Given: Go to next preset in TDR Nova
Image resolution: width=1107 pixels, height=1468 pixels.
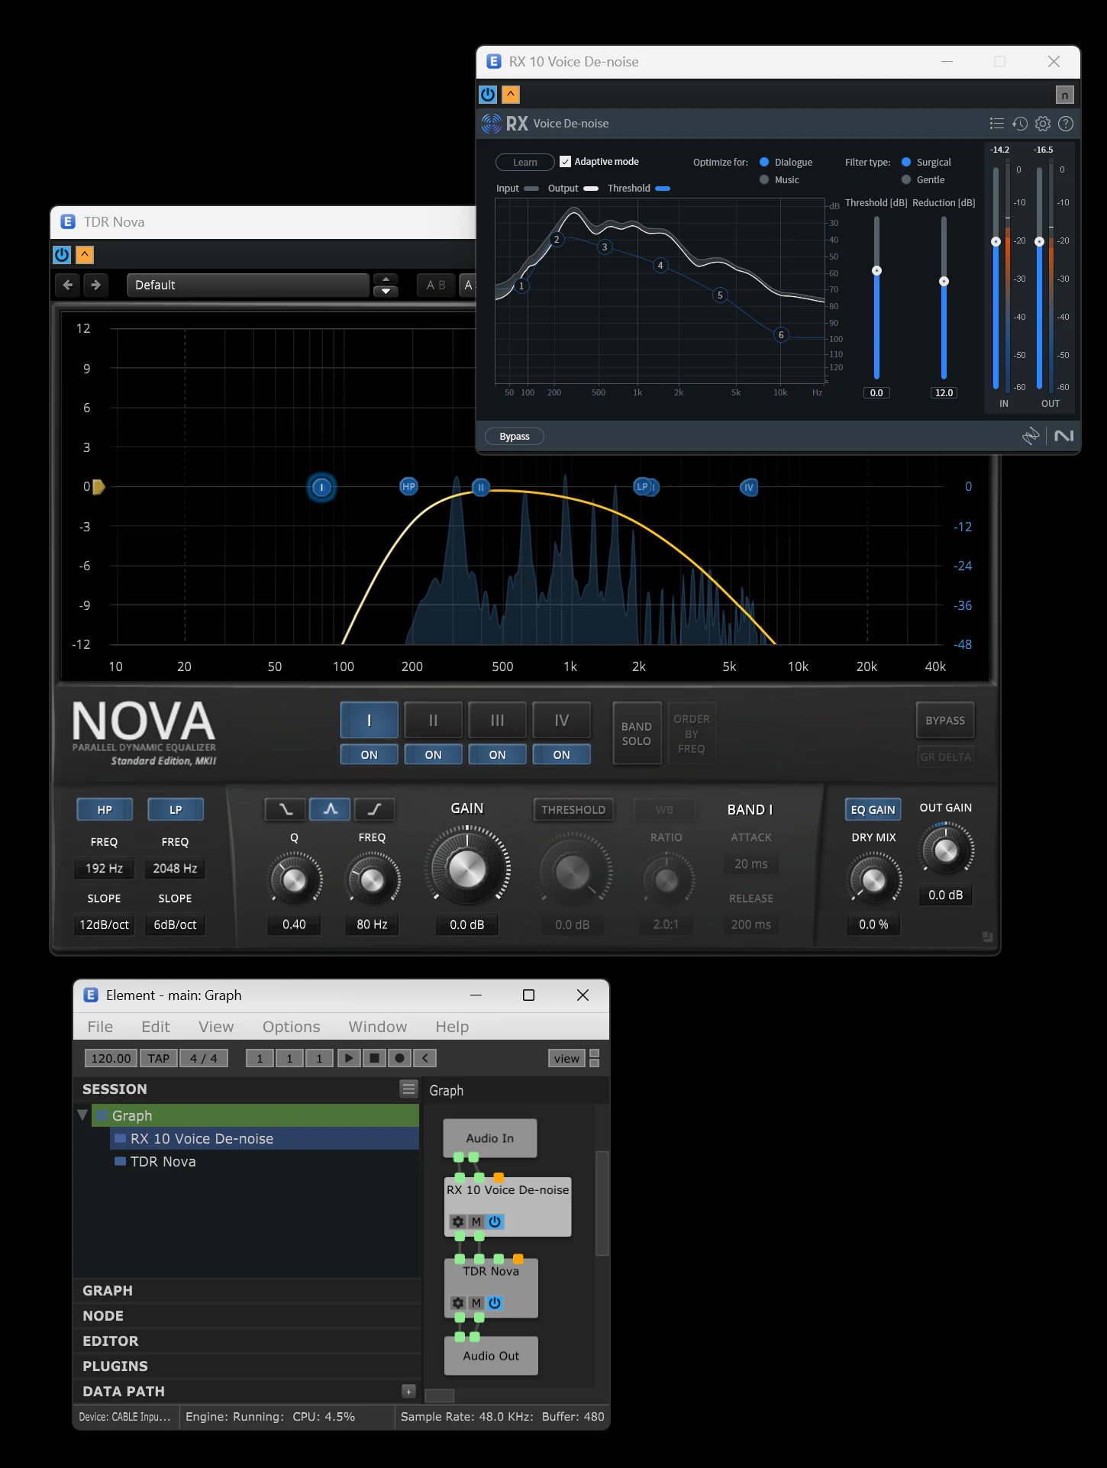Looking at the screenshot, I should (96, 285).
